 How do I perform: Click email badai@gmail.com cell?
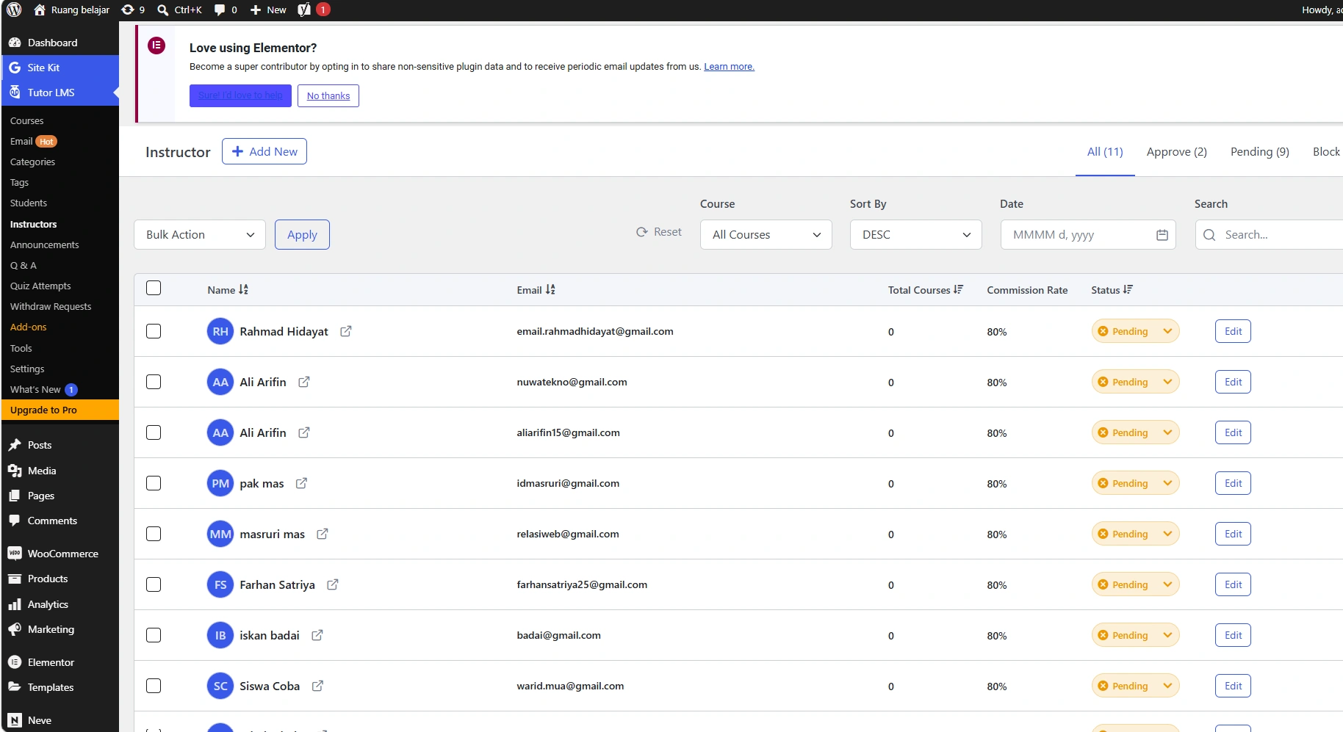click(x=558, y=635)
